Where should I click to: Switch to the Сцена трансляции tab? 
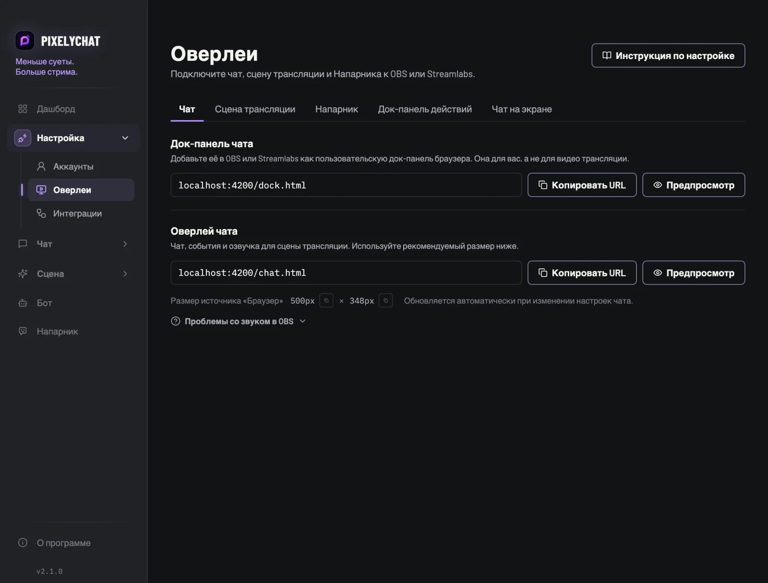tap(255, 109)
